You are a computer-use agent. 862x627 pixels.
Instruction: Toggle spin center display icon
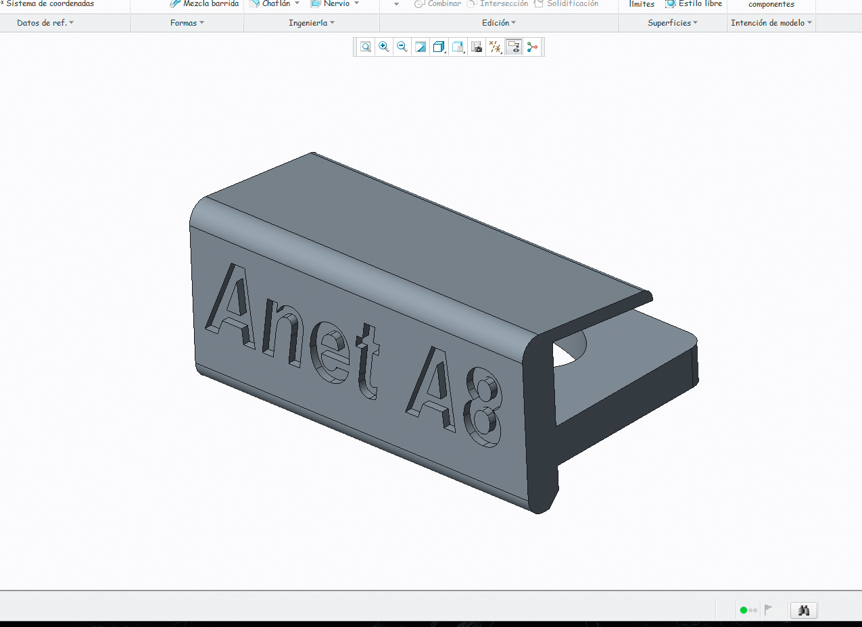click(x=533, y=47)
